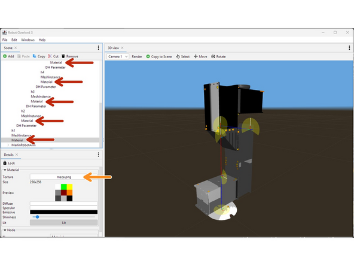Select Material under h4
Screen dimensions: 354x266
(x=46, y=82)
